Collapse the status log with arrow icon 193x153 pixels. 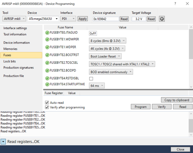3,142
